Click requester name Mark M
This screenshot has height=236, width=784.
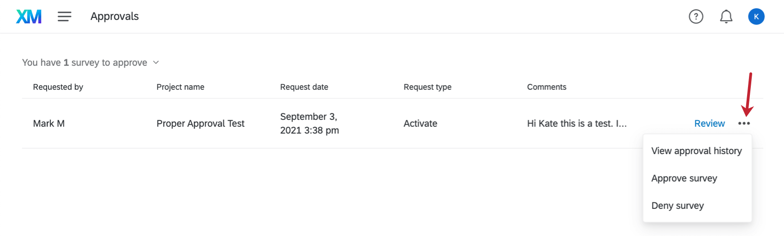pos(49,124)
